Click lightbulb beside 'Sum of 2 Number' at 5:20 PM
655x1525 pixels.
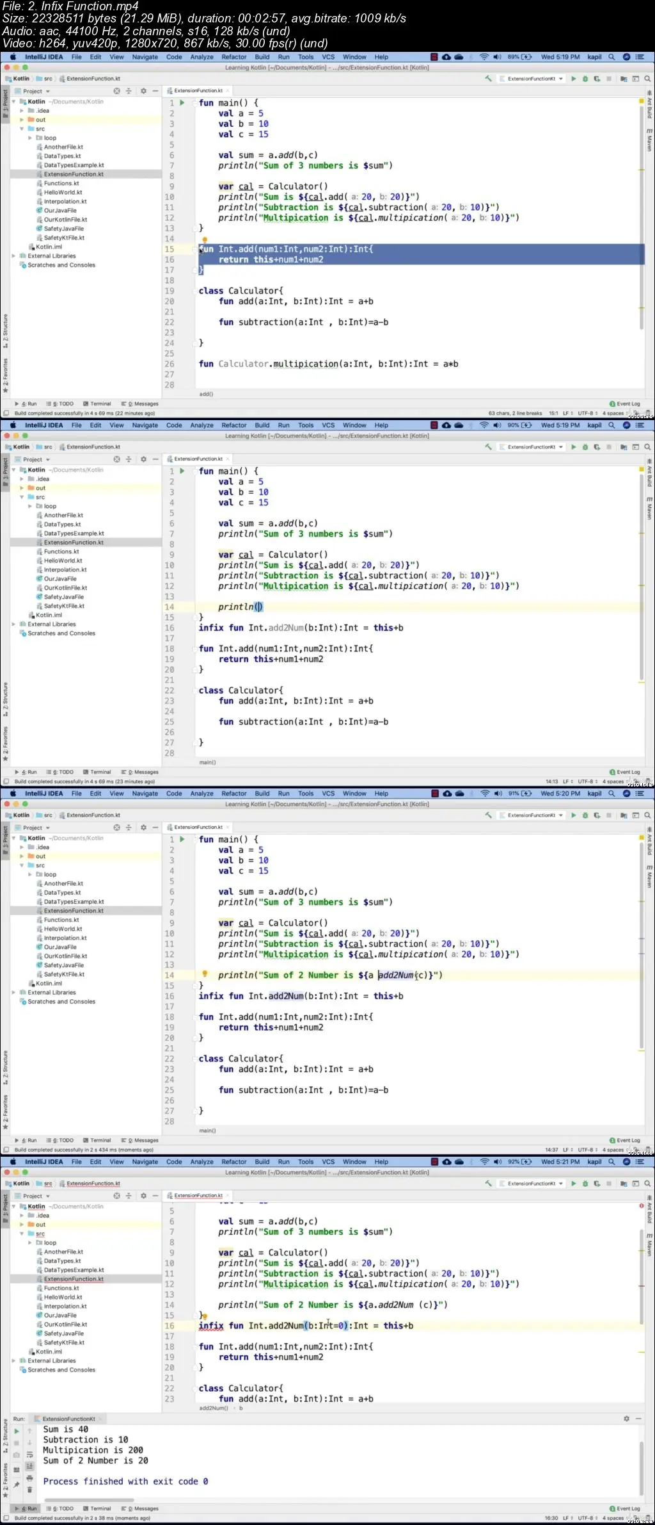pyautogui.click(x=205, y=974)
